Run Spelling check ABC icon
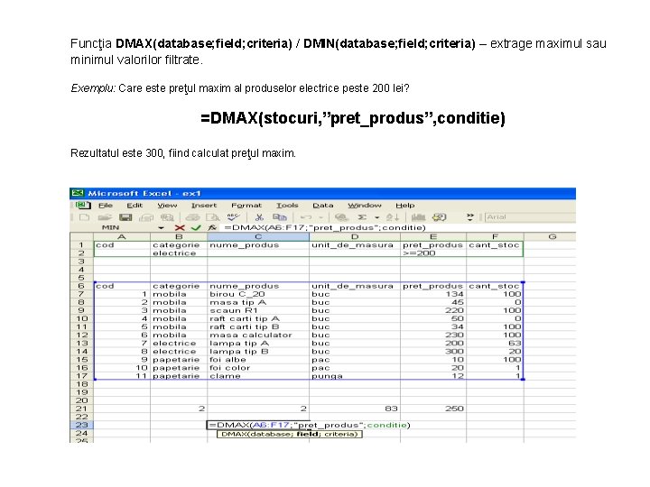650x487 pixels. 234,217
